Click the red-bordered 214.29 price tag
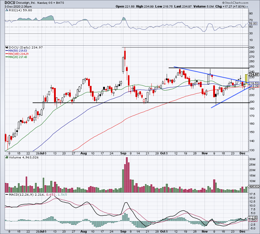Image resolution: width=260 pixels, height=234 pixels. click(x=254, y=86)
